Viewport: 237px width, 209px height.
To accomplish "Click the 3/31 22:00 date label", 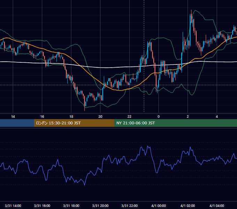I will (x=129, y=206).
